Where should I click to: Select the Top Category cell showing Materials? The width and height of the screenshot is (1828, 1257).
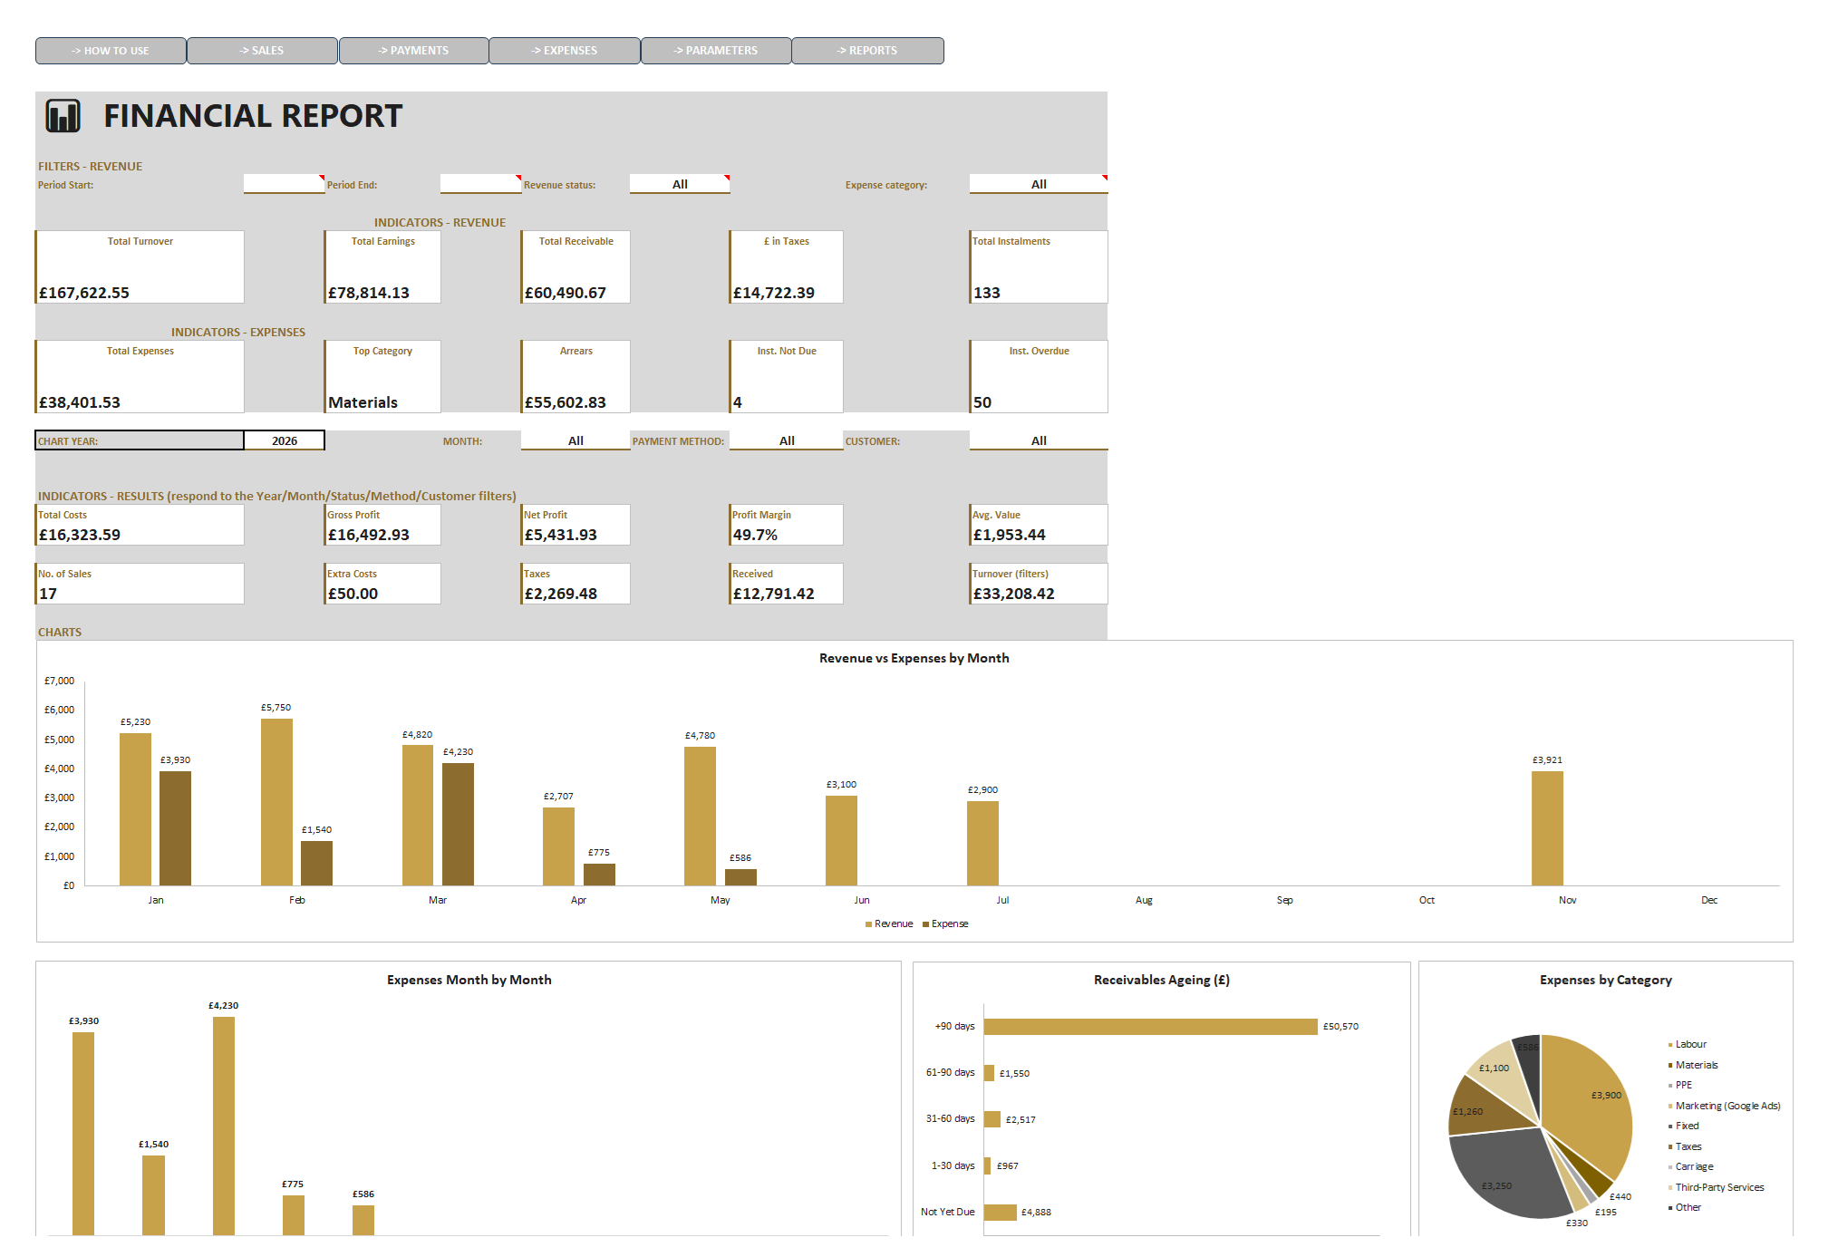(363, 402)
